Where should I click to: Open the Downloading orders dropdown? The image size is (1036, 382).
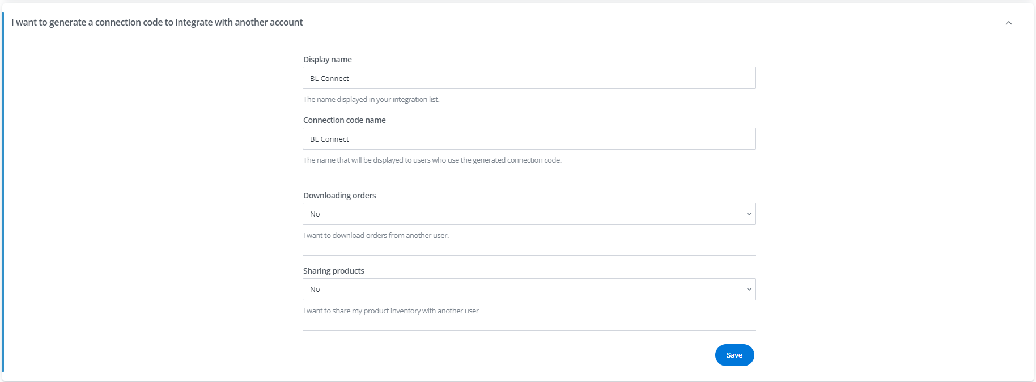coord(529,214)
